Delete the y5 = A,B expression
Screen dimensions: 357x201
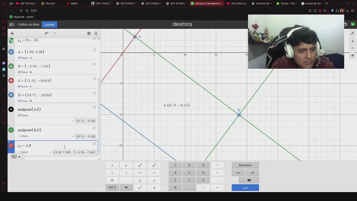click(94, 144)
